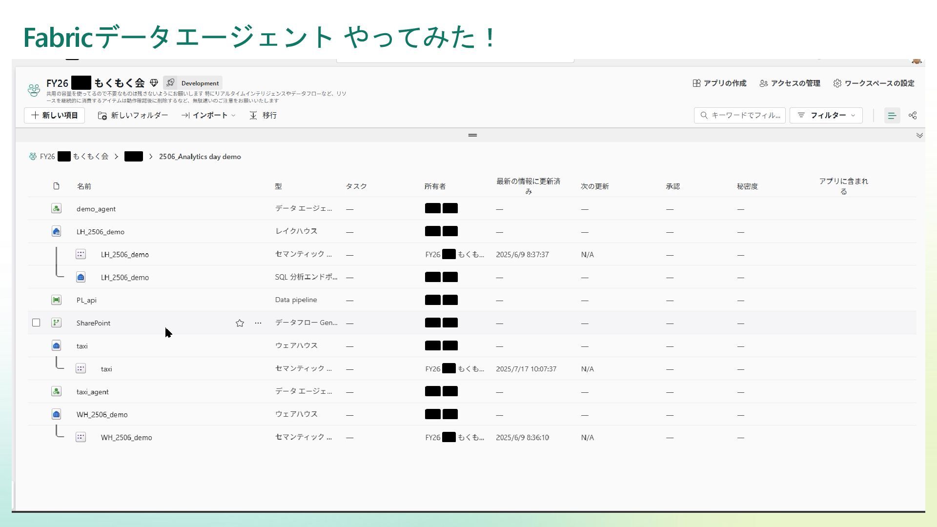Open the demo_agent data agent icon
Screen dimensions: 937x527
56,208
